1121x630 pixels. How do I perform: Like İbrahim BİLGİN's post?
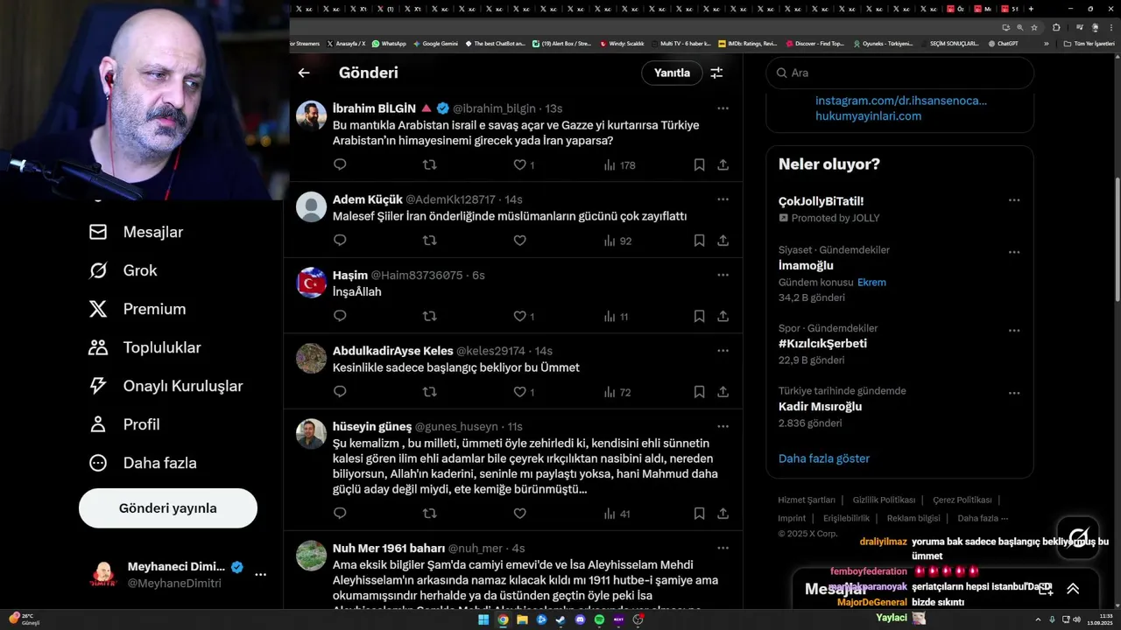click(x=519, y=164)
